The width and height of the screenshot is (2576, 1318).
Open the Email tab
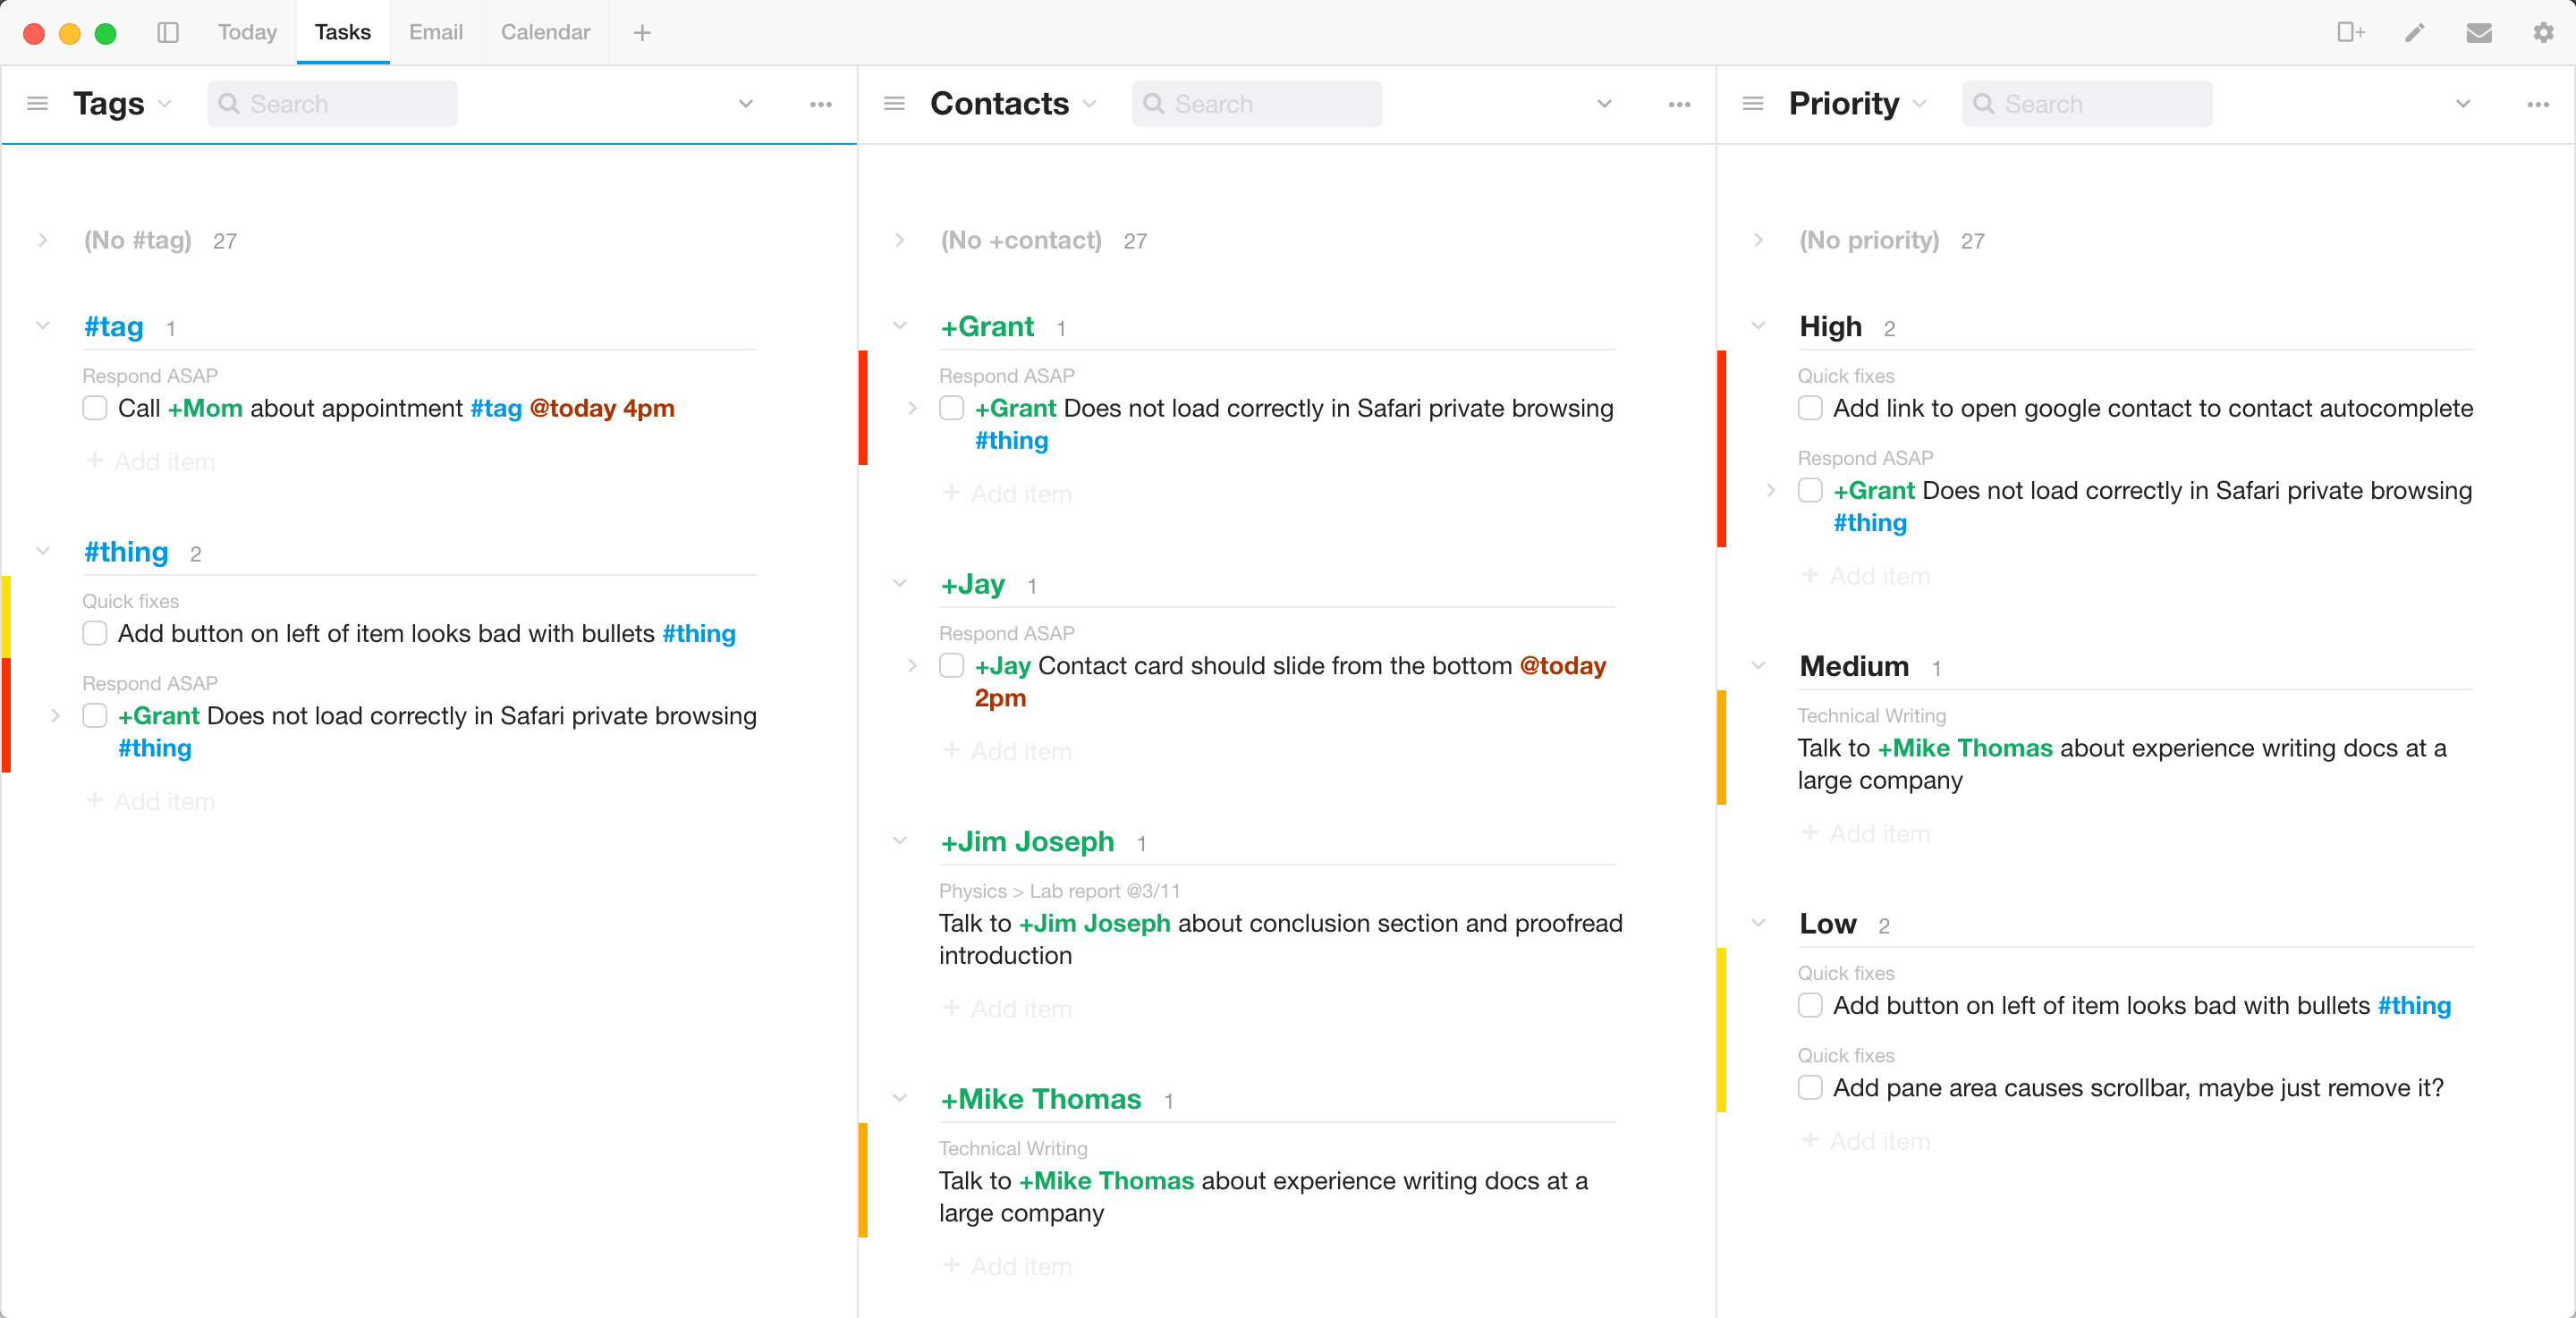click(435, 32)
